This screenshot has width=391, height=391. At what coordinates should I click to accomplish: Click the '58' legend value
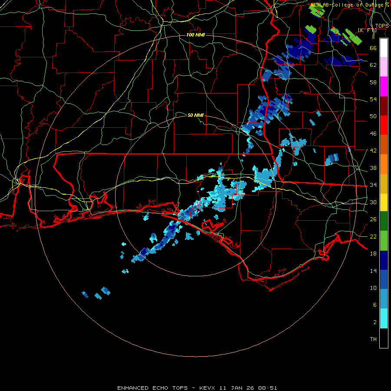[373, 82]
